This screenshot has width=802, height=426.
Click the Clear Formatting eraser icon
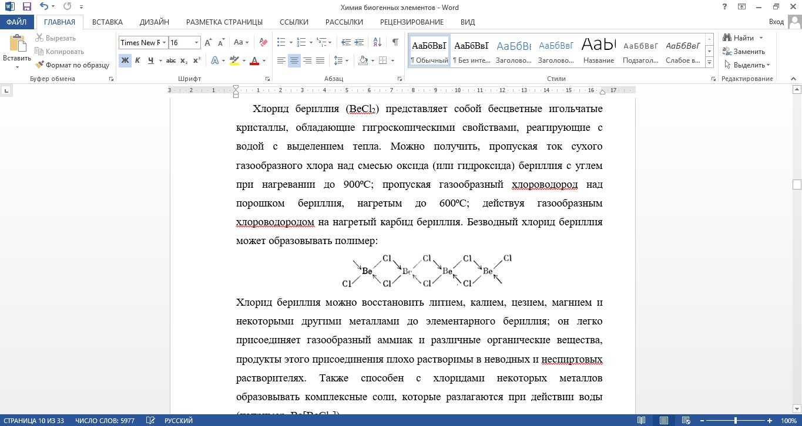tap(263, 42)
